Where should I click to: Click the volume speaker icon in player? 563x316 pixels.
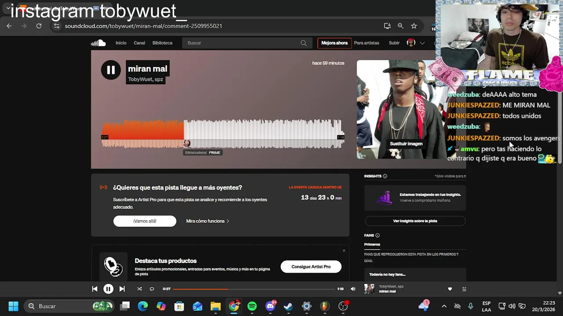tap(353, 289)
